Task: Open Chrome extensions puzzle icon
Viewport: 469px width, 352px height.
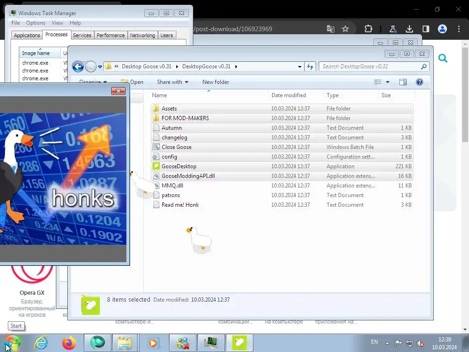Action: coord(369,29)
